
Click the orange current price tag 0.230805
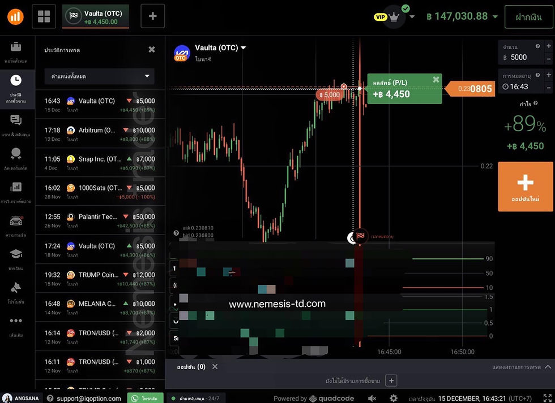click(469, 89)
